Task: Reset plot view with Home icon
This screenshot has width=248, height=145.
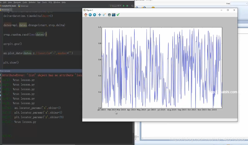Action: tap(86, 15)
